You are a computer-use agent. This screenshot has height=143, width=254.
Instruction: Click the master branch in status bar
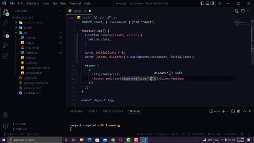click(10, 134)
